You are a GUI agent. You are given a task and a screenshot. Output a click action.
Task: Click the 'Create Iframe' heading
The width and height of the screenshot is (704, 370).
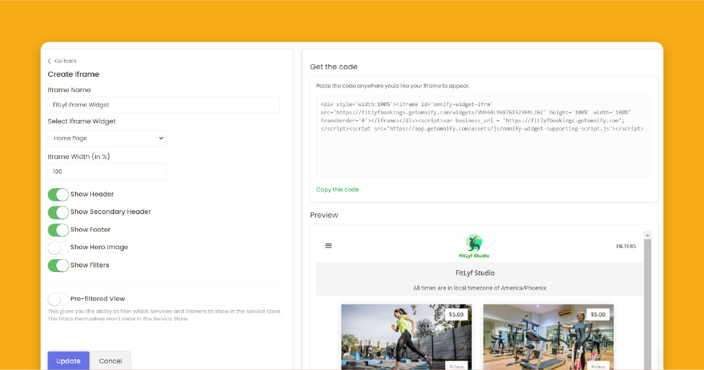[x=73, y=74]
